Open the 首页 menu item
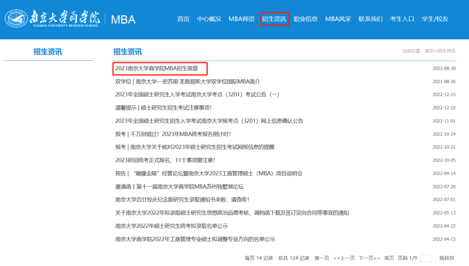 [x=183, y=19]
